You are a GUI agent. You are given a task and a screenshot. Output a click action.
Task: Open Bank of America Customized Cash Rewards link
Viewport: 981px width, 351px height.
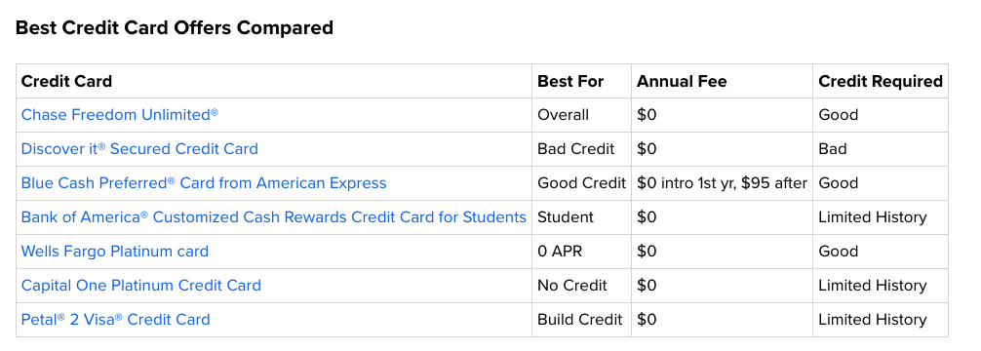[273, 217]
